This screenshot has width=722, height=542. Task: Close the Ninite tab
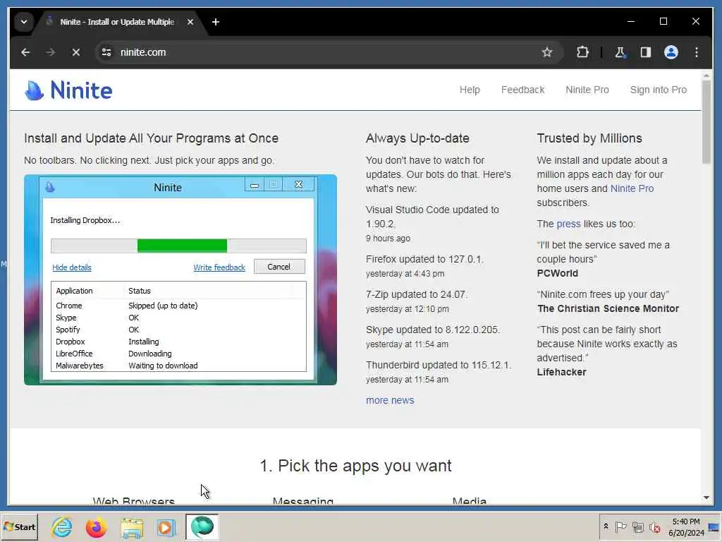190,22
